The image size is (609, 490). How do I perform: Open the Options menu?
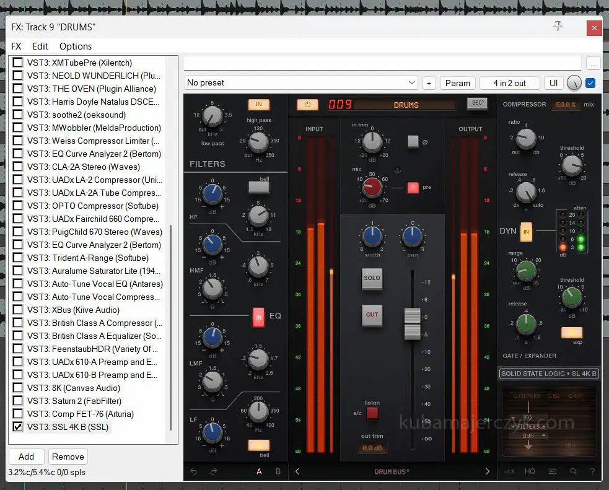pos(76,46)
